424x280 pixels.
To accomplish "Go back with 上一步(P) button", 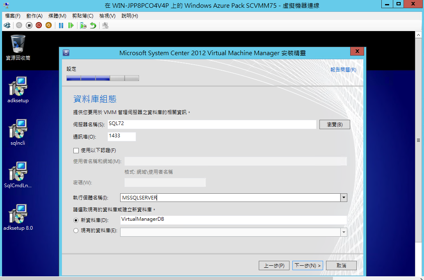I will click(274, 265).
